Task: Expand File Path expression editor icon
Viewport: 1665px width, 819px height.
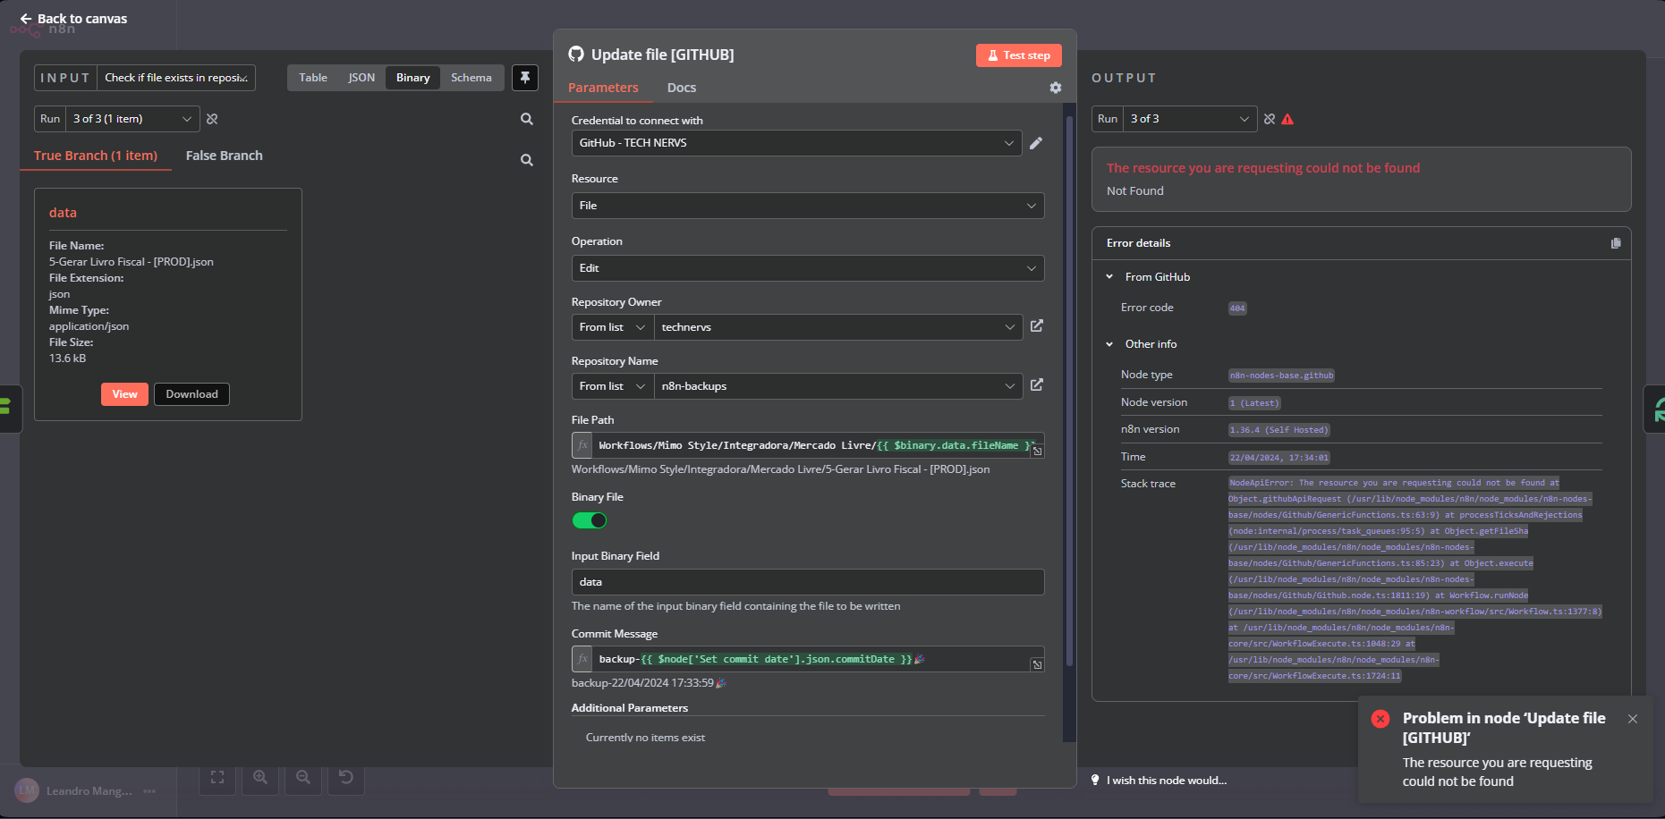Action: coord(1037,452)
